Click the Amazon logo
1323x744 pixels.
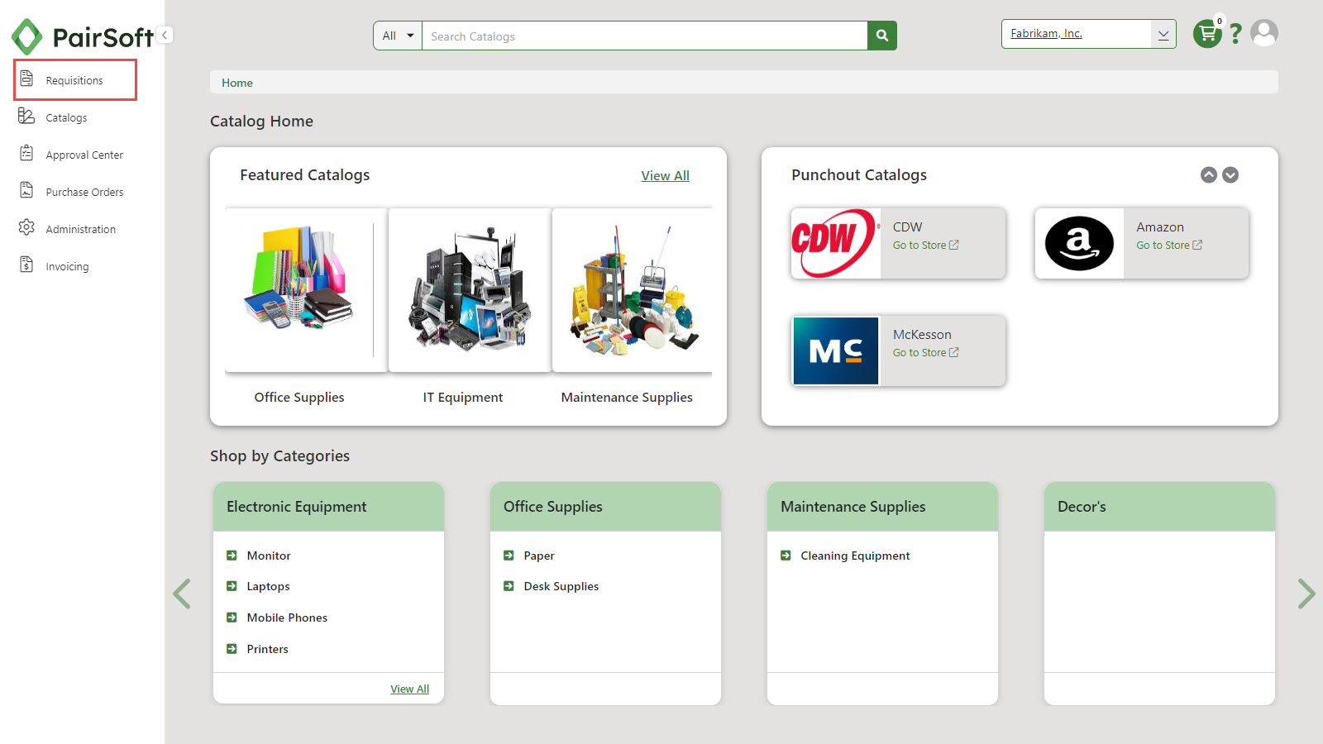point(1079,243)
